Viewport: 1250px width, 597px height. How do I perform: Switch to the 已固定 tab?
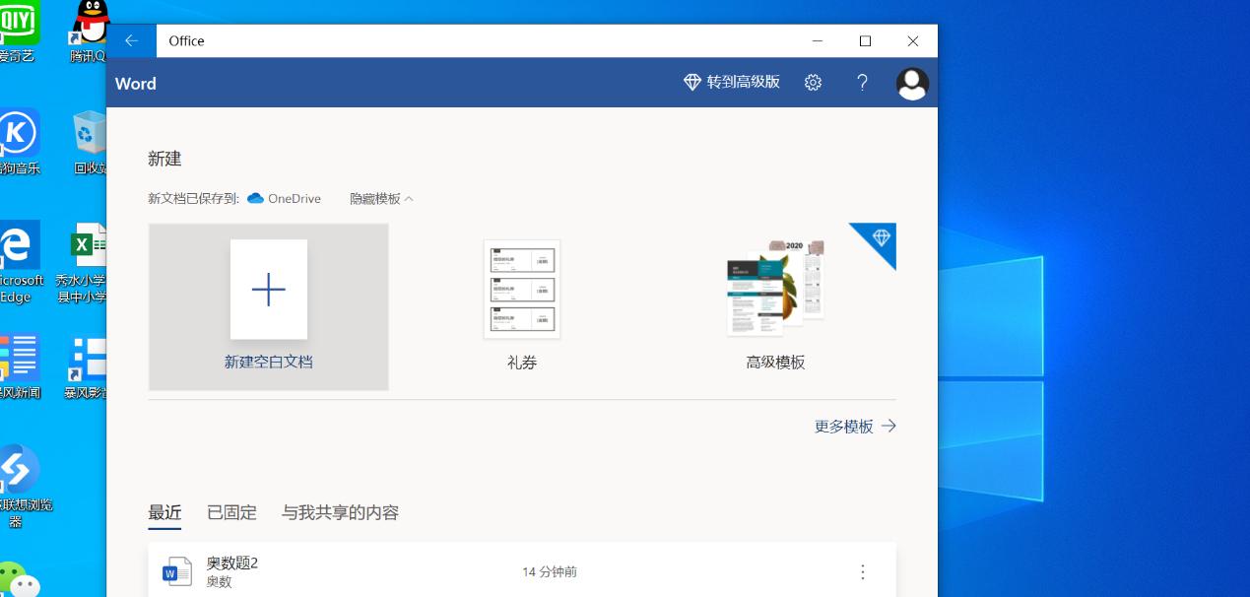(x=230, y=512)
